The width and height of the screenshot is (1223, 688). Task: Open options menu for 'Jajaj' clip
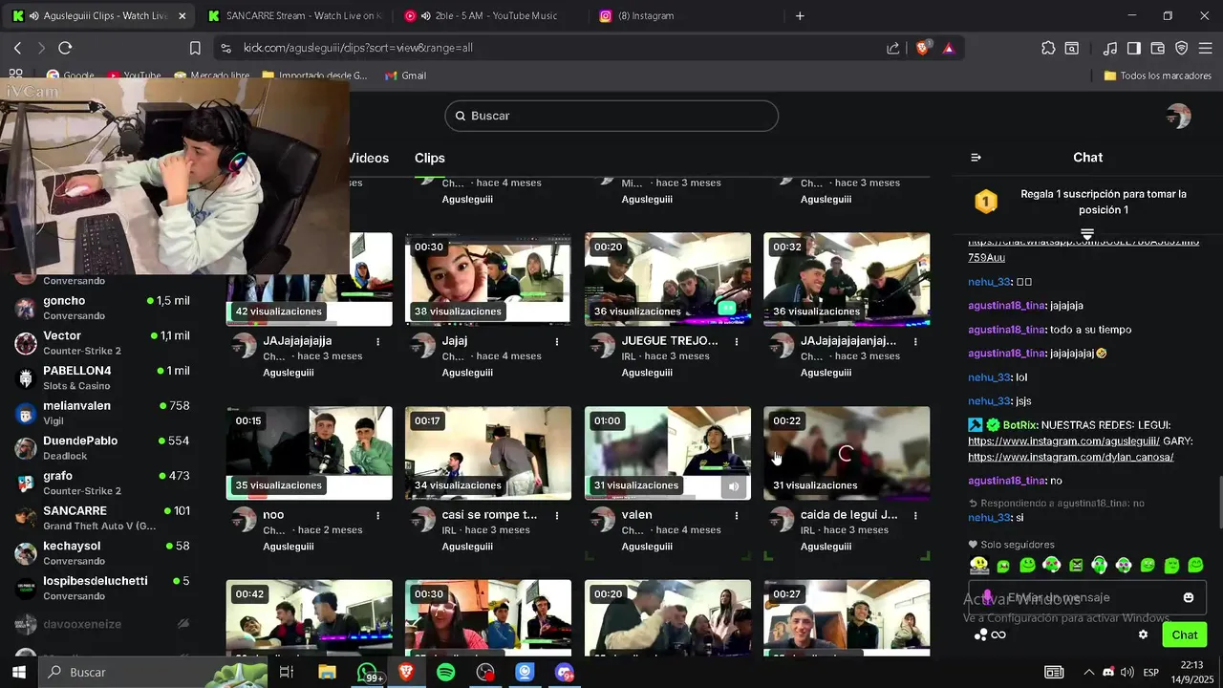coord(557,341)
